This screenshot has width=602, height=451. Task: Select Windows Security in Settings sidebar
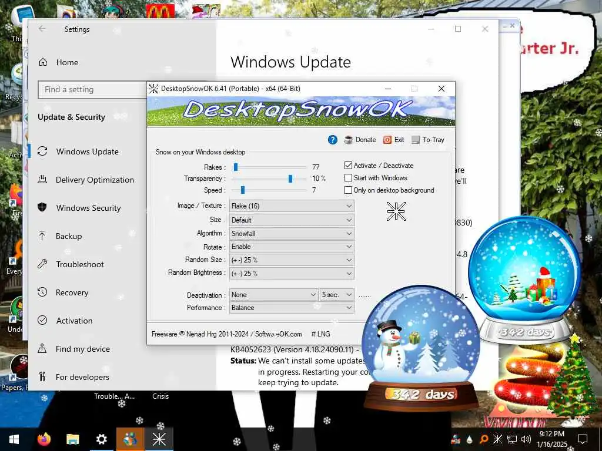point(88,208)
